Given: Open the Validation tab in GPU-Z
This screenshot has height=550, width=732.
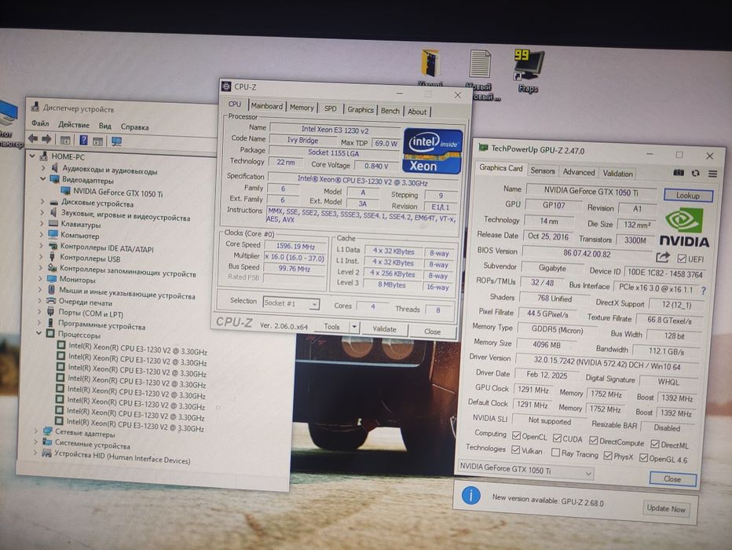Looking at the screenshot, I should click(617, 173).
